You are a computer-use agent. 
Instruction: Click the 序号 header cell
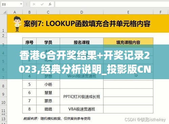29,42
